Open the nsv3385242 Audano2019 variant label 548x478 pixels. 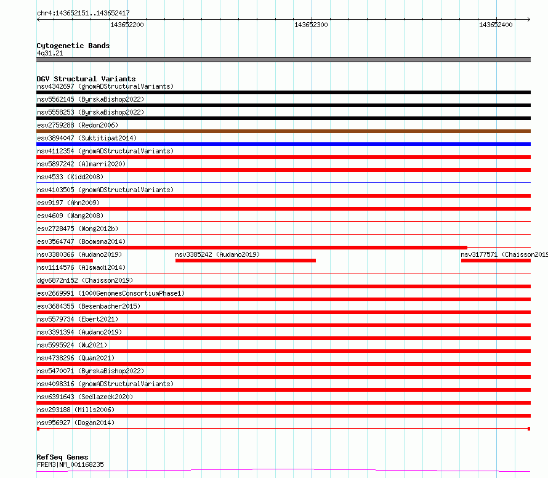tap(217, 254)
